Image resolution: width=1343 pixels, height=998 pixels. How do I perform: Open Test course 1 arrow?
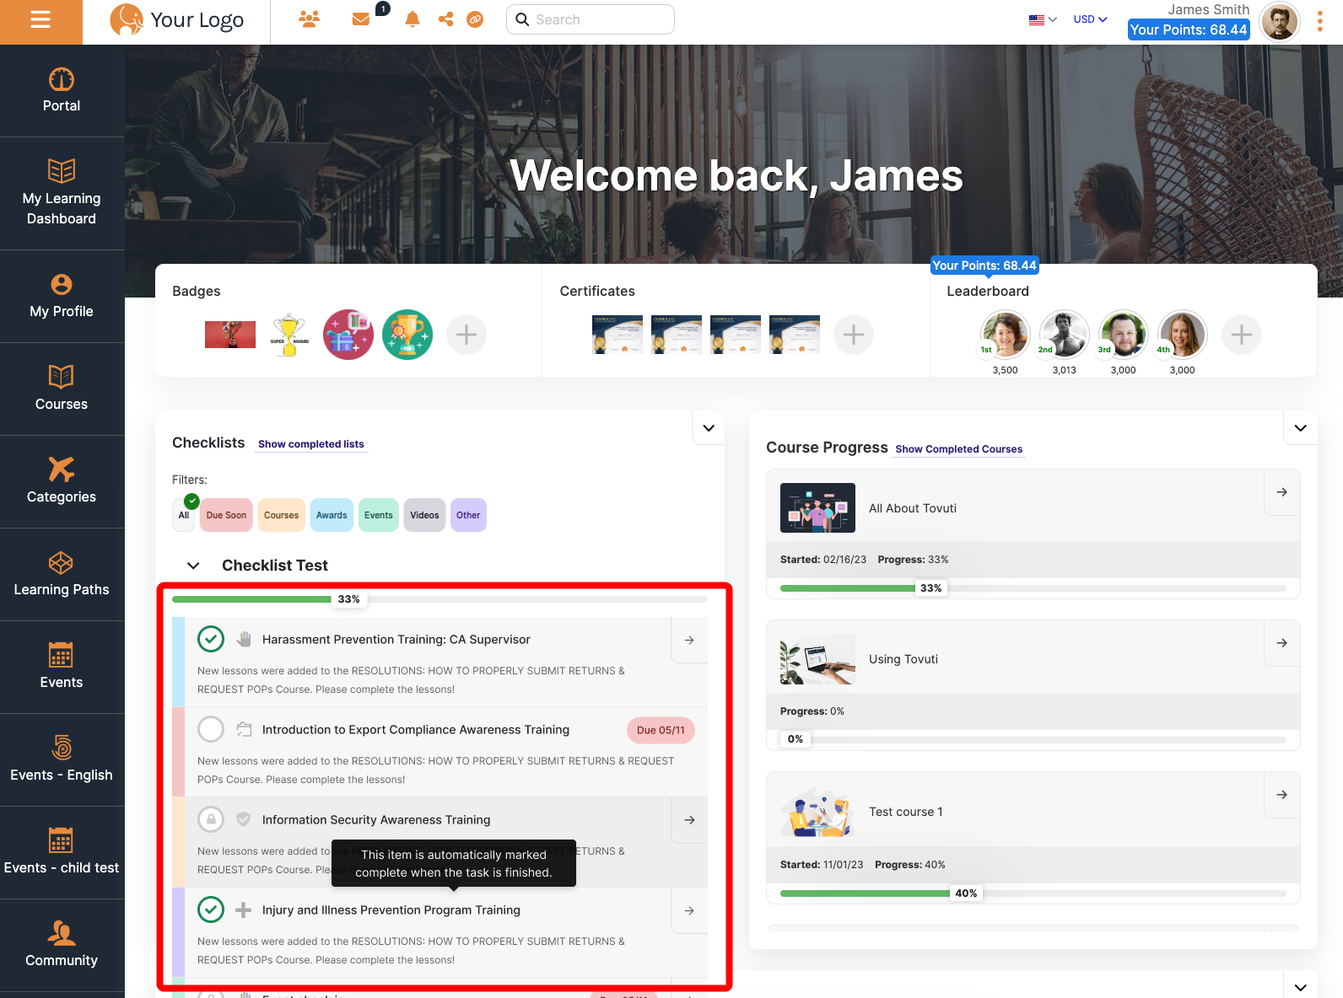tap(1282, 795)
